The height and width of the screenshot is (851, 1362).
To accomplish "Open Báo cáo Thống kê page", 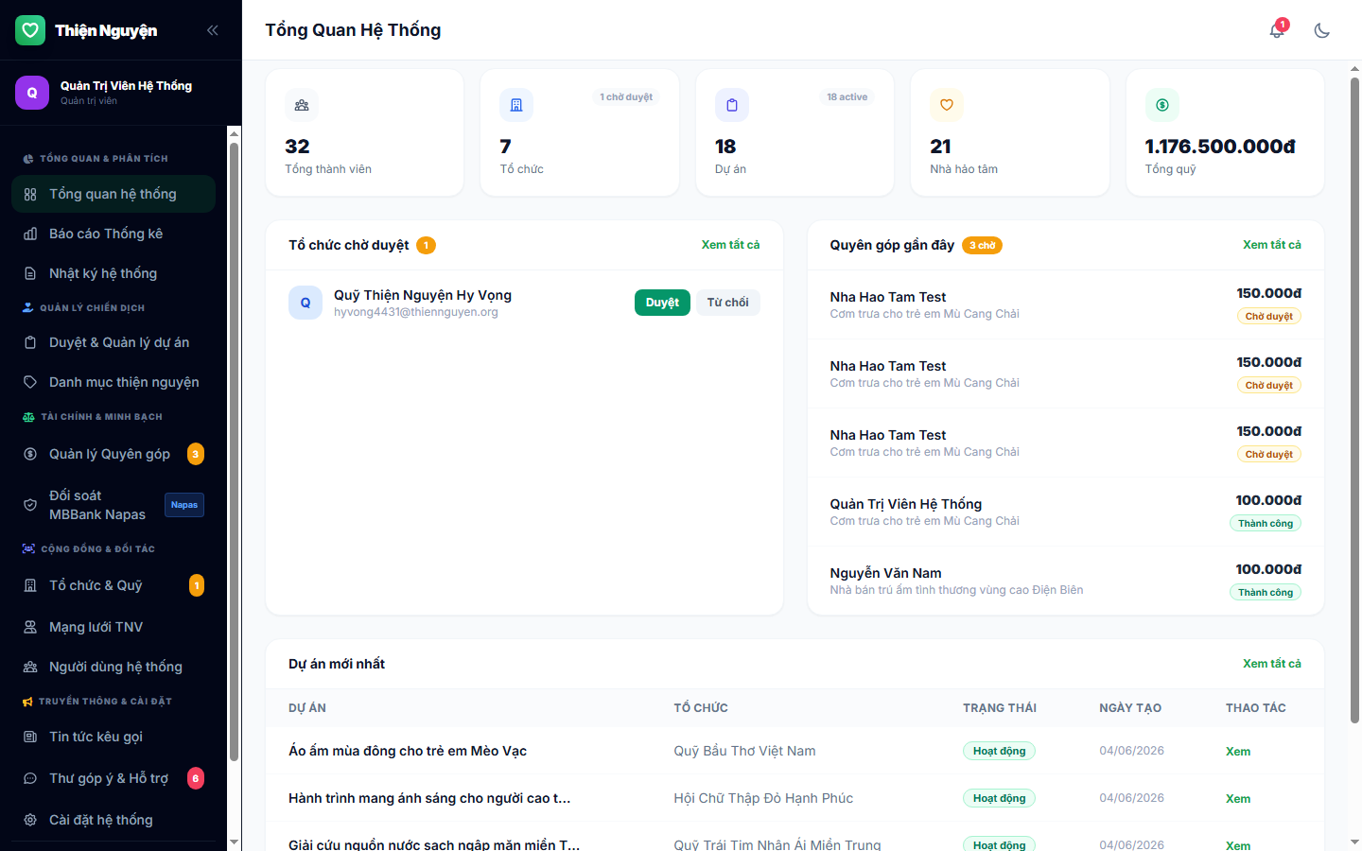I will tap(113, 234).
